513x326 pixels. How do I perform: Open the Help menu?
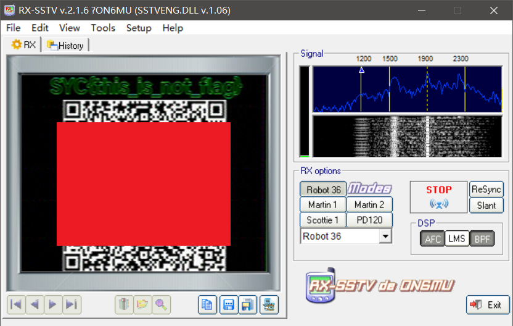coord(173,28)
